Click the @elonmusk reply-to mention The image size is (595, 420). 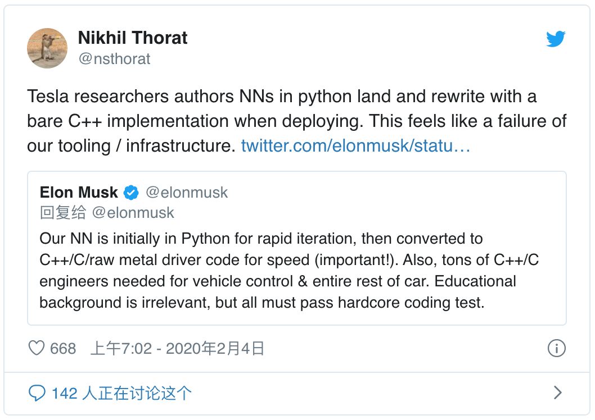click(x=133, y=212)
